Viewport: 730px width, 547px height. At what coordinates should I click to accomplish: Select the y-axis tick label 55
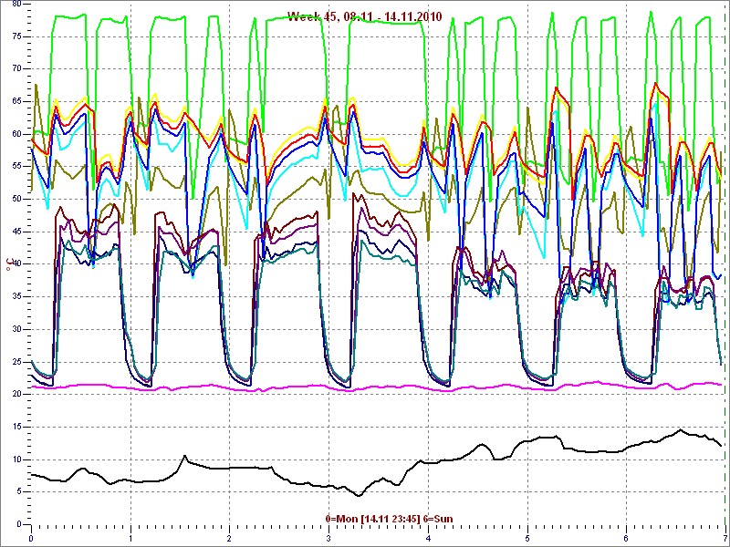pyautogui.click(x=16, y=167)
